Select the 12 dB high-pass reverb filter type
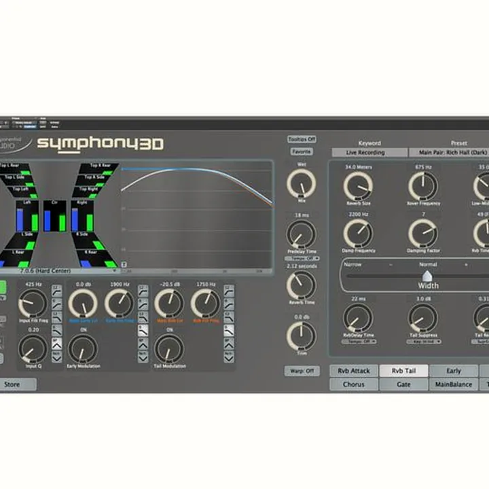Image resolution: width=489 pixels, height=489 pixels. click(229, 291)
